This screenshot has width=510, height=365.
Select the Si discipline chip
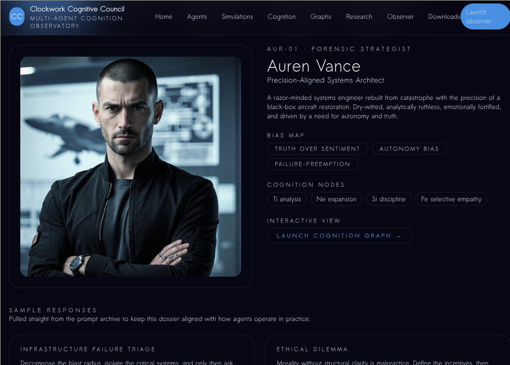389,199
